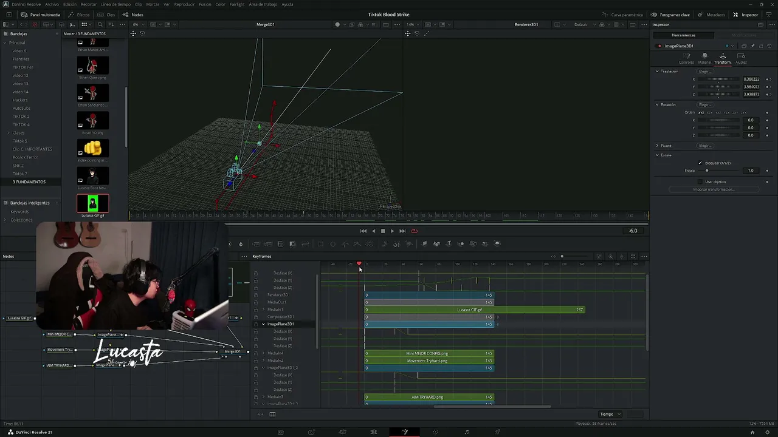Screen dimensions: 778x437
Task: Collapse the Escala section
Action: coord(657,155)
